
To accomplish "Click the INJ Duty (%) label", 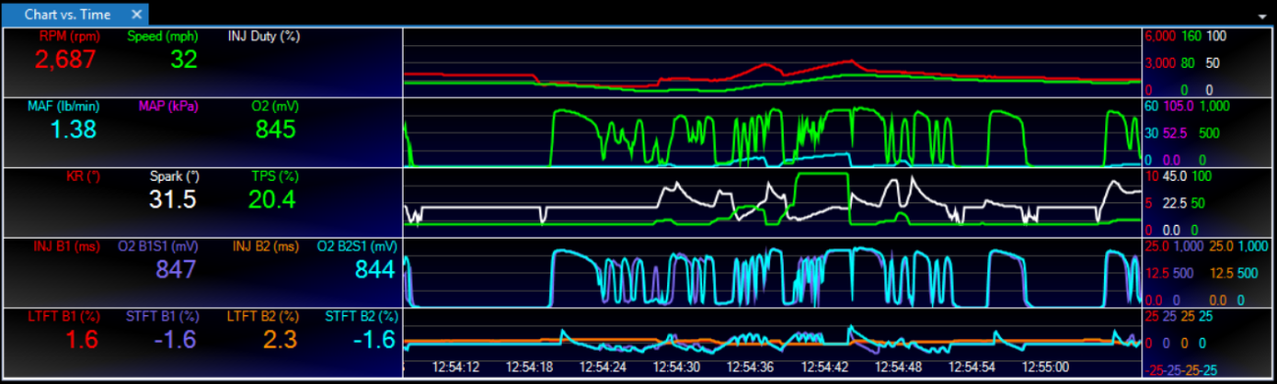I will (x=263, y=35).
